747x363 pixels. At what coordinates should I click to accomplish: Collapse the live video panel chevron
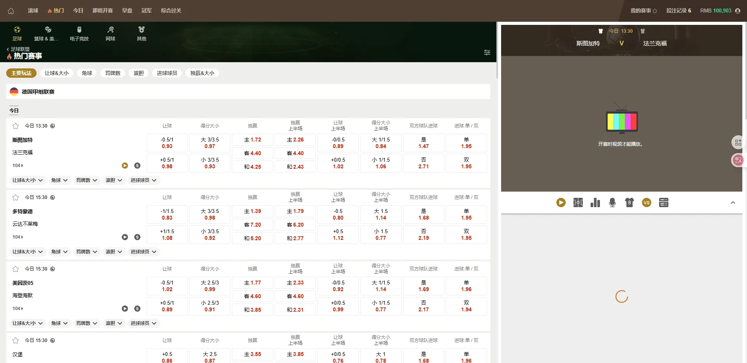(x=733, y=202)
